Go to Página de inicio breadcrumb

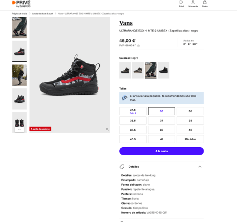pyautogui.click(x=19, y=13)
